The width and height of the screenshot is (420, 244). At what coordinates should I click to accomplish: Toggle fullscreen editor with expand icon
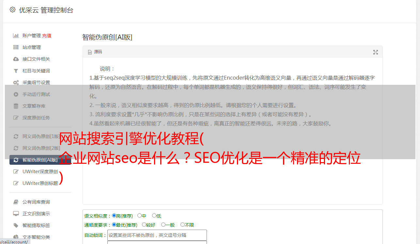(375, 52)
